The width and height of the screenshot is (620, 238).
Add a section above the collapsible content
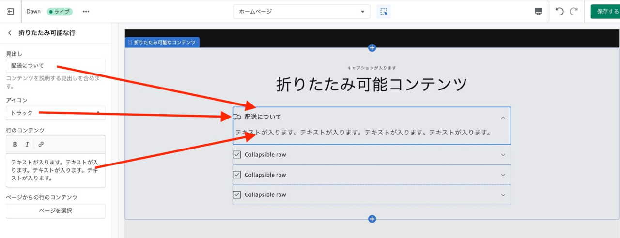click(x=372, y=48)
